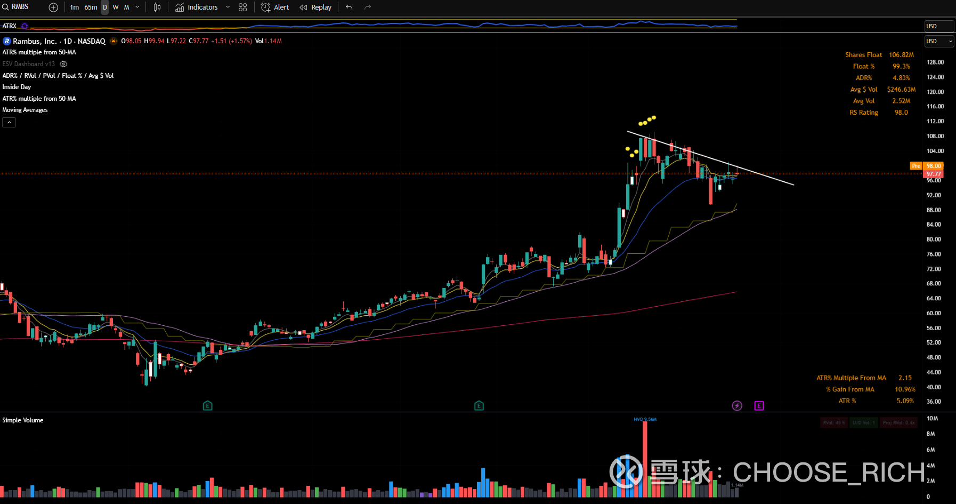The image size is (956, 504).
Task: Select the Simple Volume pane label
Action: click(23, 420)
